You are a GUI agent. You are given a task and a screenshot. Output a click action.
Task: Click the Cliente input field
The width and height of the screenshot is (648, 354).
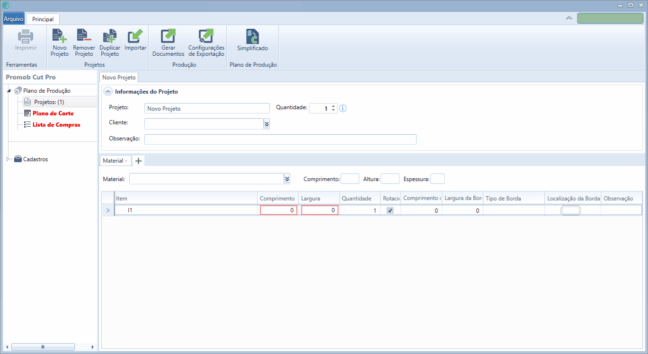click(204, 124)
